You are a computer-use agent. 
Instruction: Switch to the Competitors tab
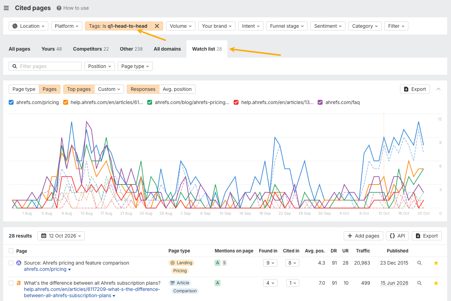91,49
